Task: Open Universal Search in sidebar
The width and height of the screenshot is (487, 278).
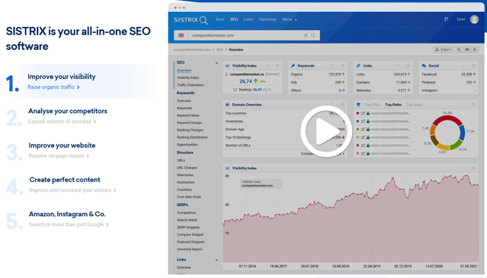Action: [190, 249]
